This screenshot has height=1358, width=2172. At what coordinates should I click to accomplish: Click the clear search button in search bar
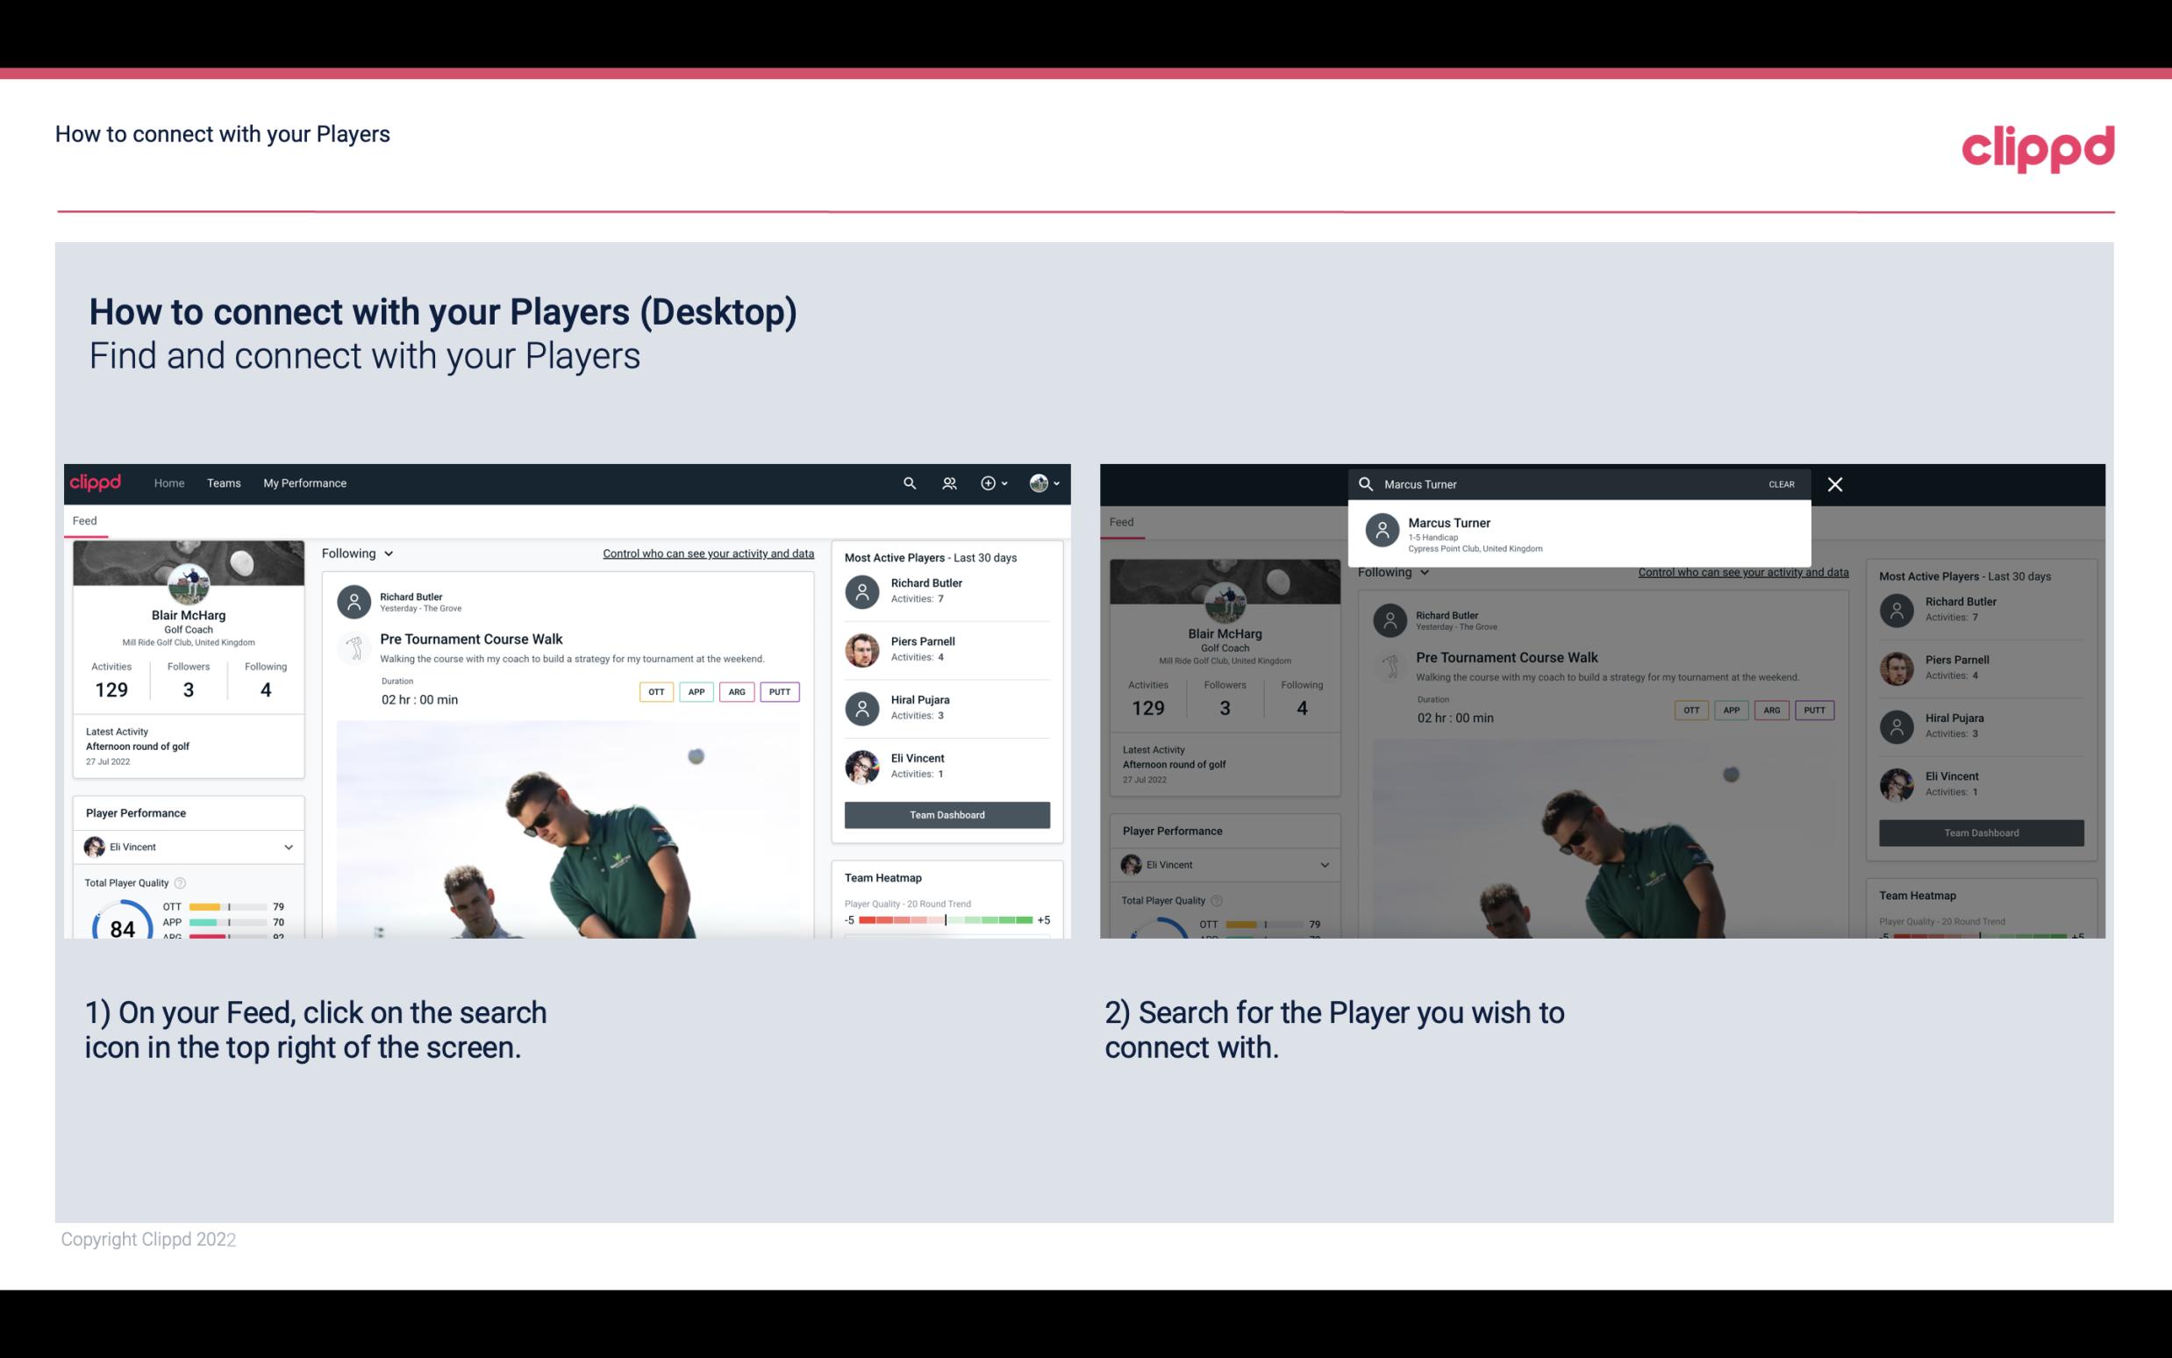[1781, 483]
